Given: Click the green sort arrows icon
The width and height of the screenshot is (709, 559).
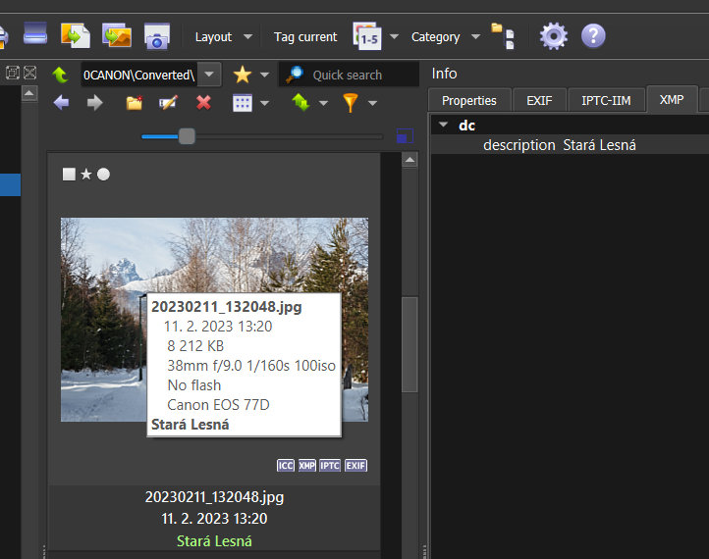Looking at the screenshot, I should click(300, 103).
